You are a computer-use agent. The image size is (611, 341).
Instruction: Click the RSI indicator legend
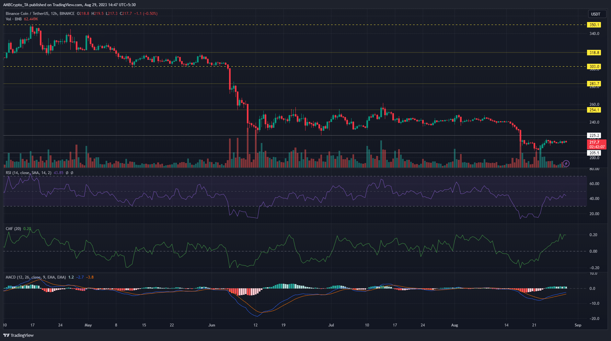click(x=29, y=173)
